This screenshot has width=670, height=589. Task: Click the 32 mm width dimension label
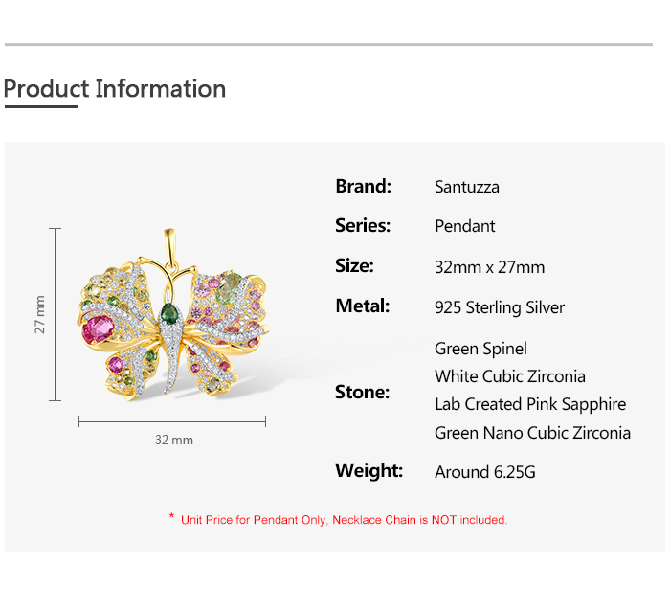pos(174,440)
